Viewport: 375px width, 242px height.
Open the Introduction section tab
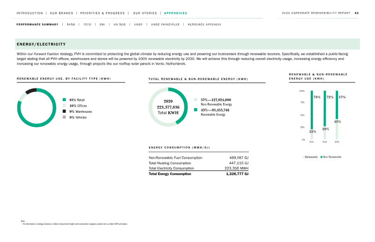coord(30,13)
